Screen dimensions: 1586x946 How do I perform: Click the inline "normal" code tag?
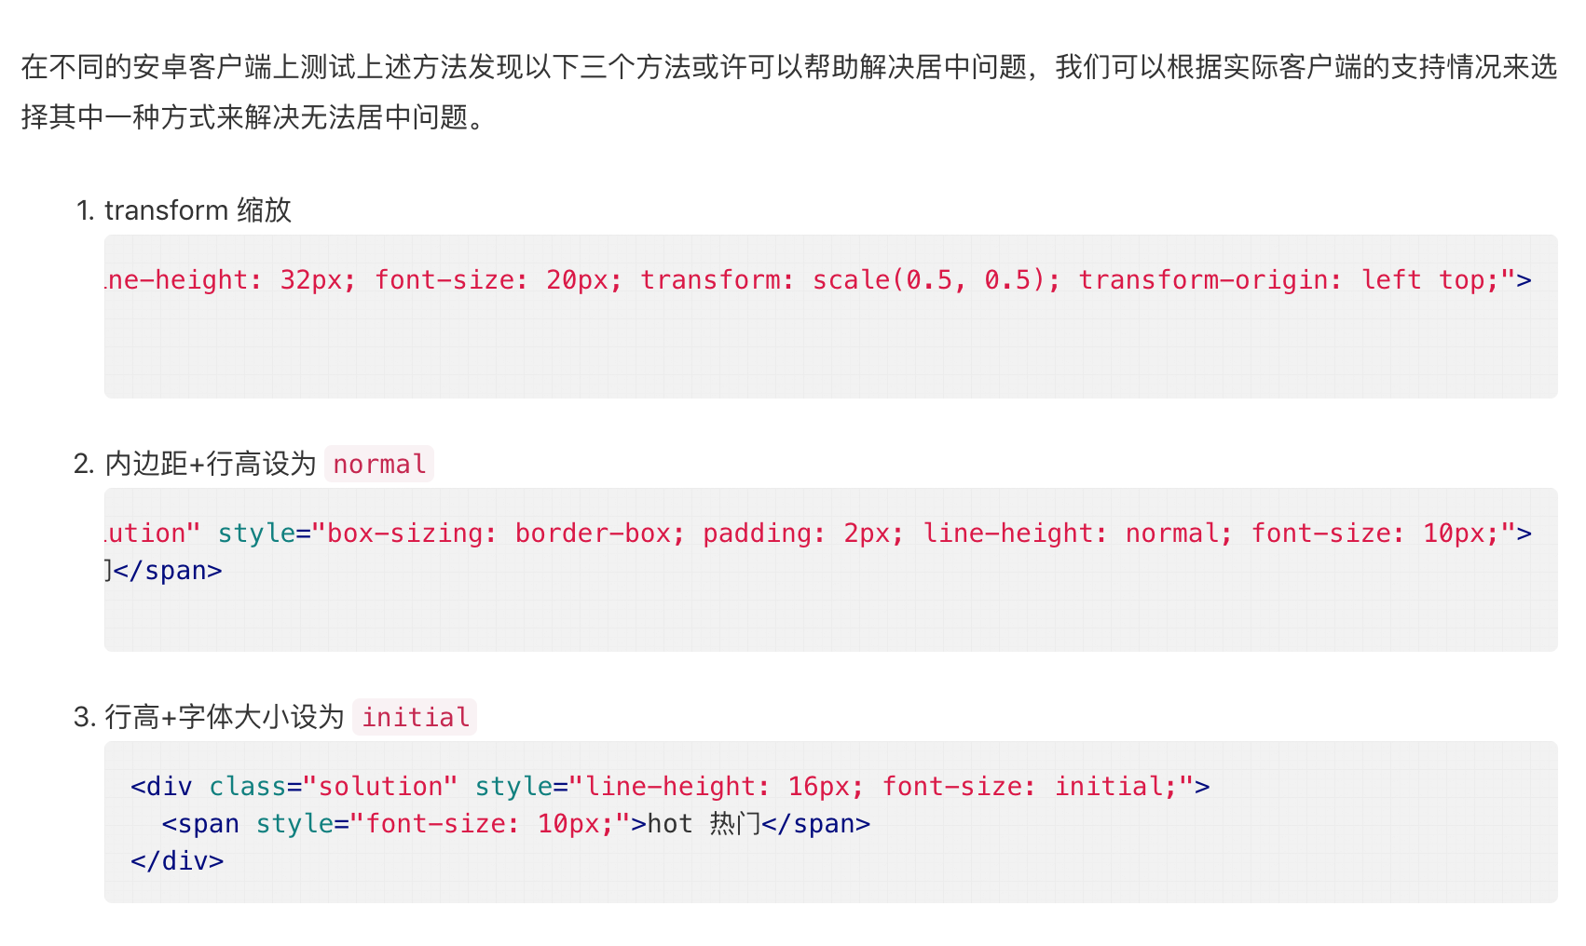tap(379, 464)
